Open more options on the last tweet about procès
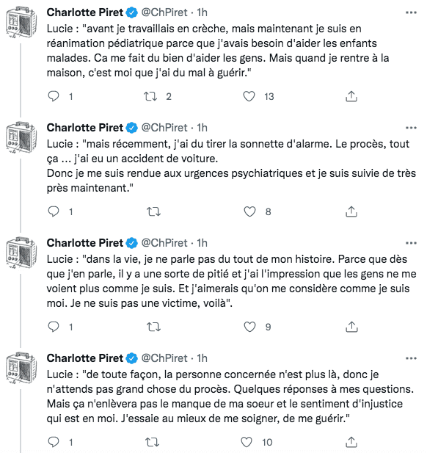427x453 pixels. 411,358
